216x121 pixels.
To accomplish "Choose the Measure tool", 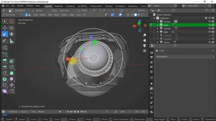I will coord(11,41).
